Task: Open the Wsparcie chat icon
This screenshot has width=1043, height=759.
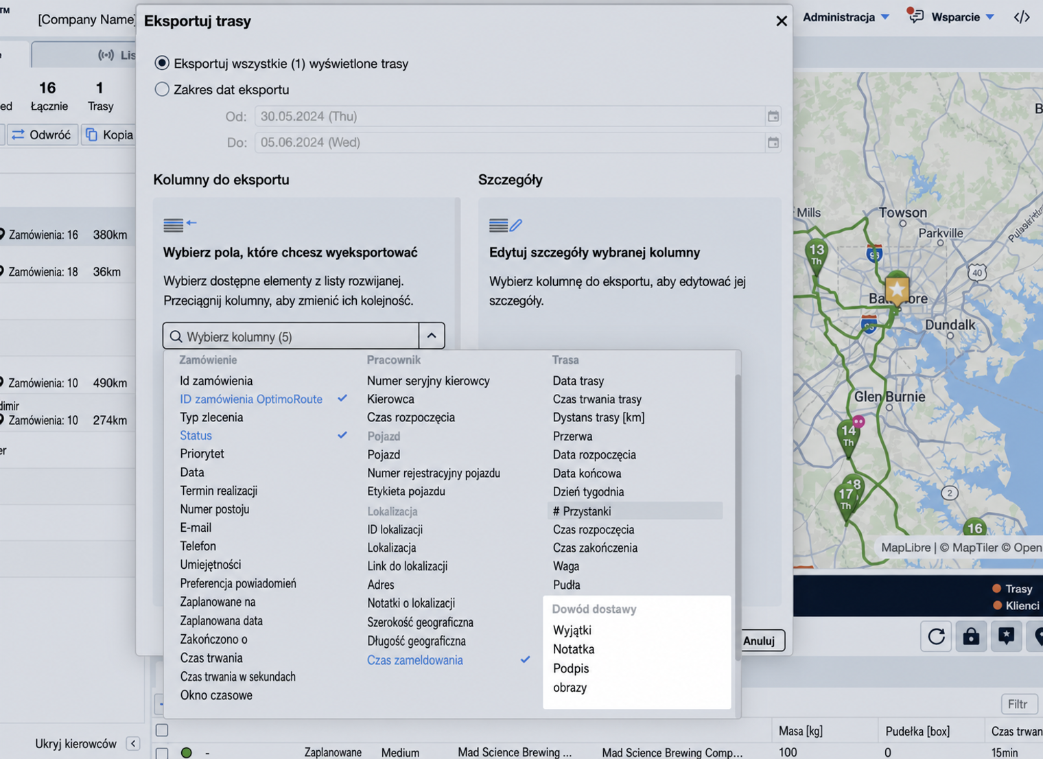Action: [915, 16]
